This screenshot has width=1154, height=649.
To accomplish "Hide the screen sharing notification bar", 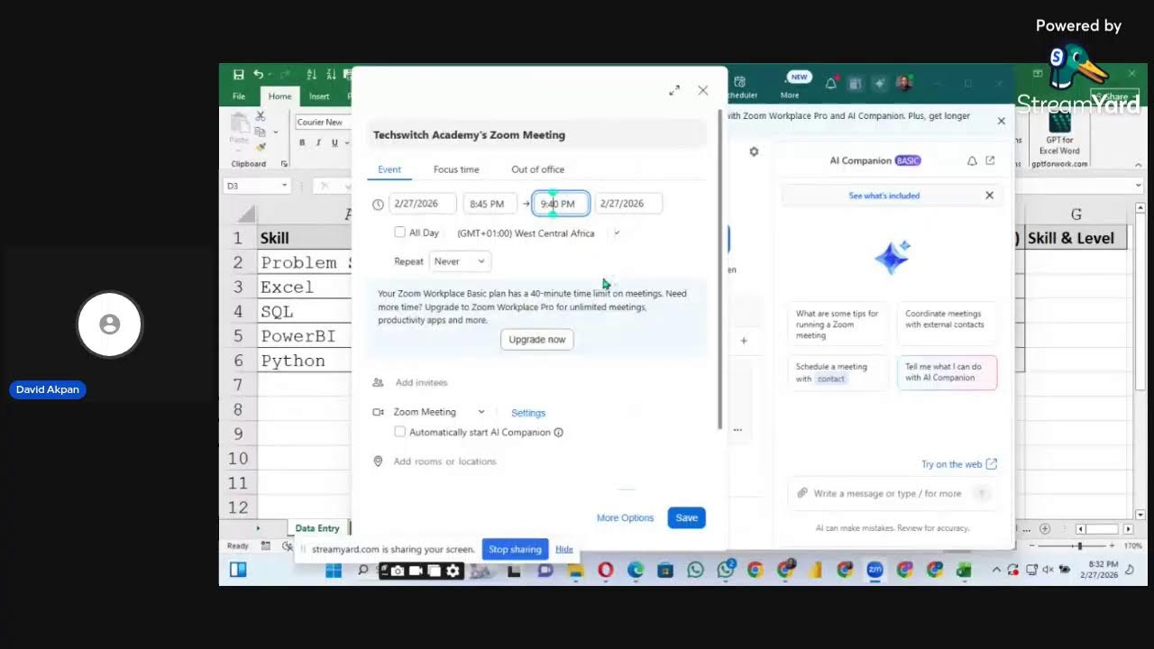I will 564,549.
